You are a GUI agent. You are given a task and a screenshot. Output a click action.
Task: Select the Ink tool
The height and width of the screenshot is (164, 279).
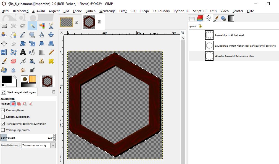point(32,61)
